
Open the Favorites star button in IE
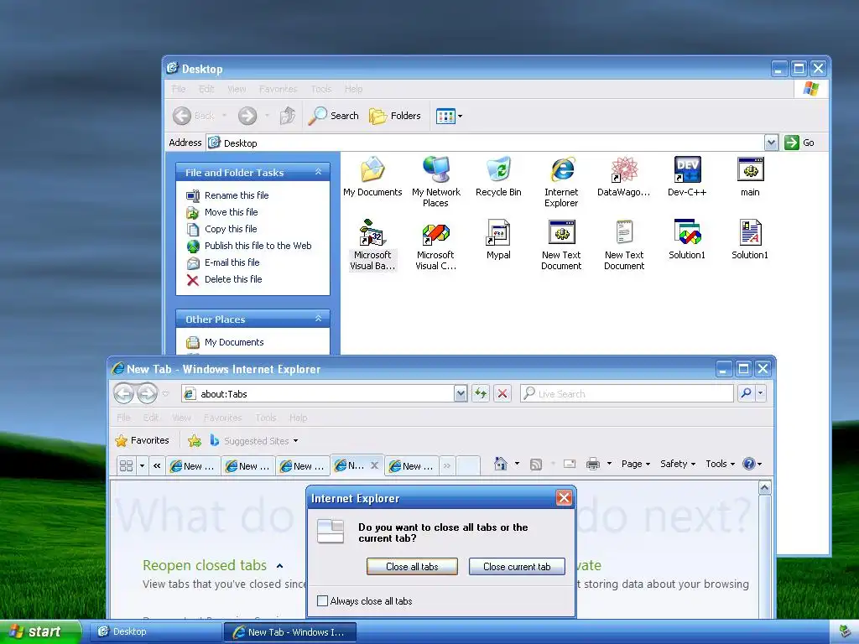pos(143,440)
